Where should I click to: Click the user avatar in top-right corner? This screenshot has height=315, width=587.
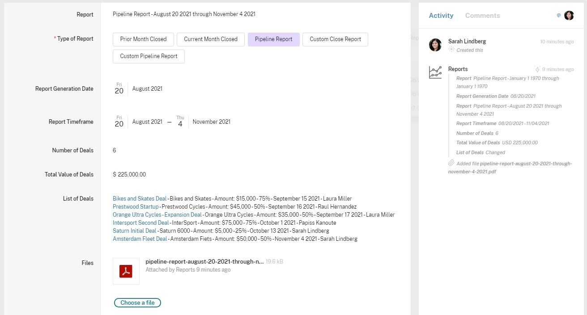569,16
